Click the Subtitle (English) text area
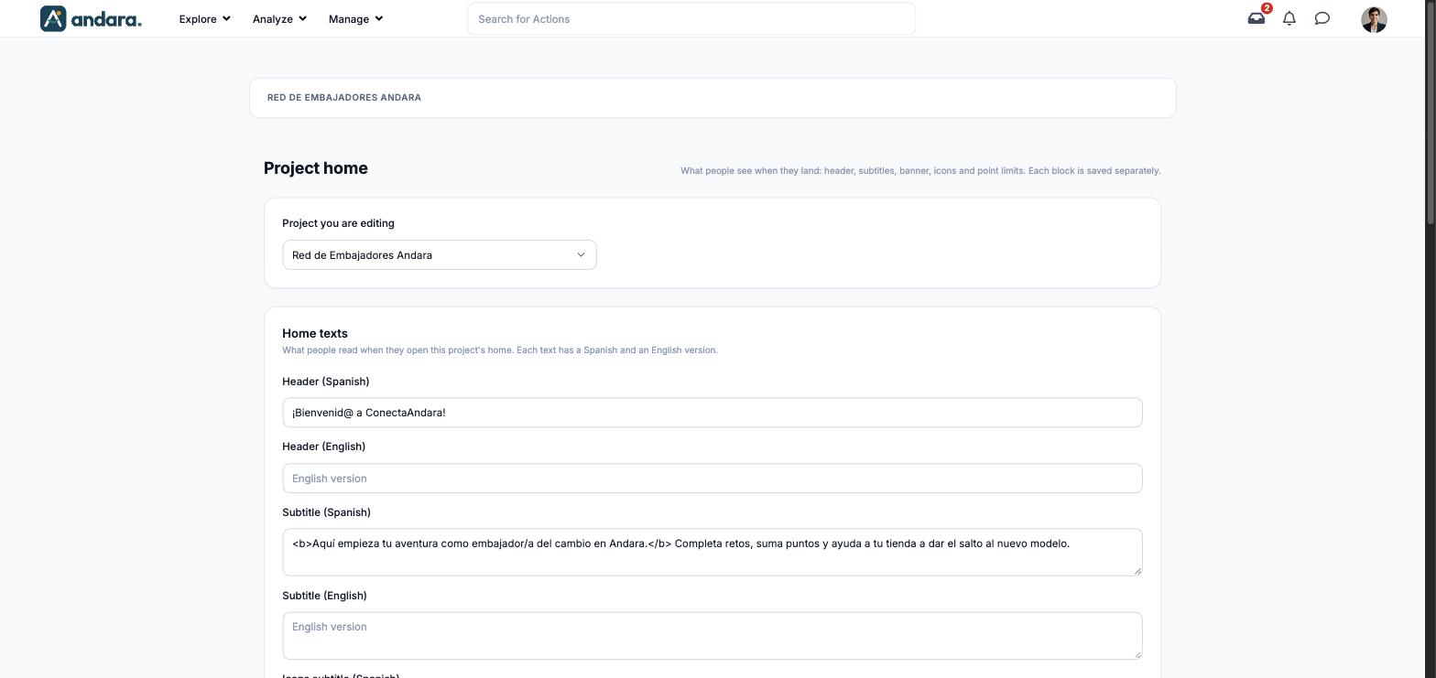 pos(713,636)
